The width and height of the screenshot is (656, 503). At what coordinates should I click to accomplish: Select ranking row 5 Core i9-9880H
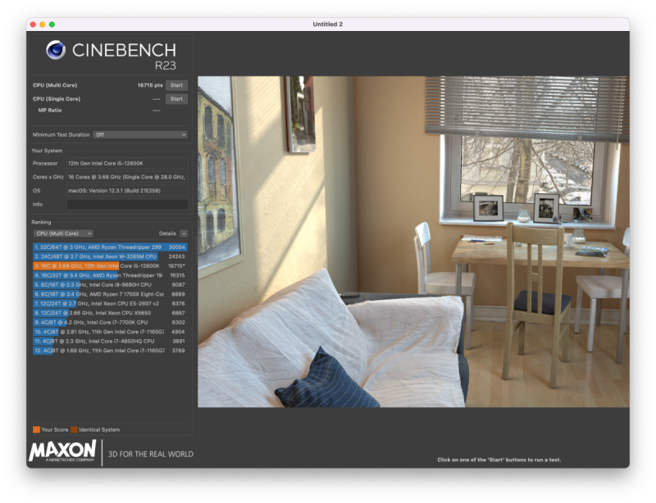click(110, 285)
